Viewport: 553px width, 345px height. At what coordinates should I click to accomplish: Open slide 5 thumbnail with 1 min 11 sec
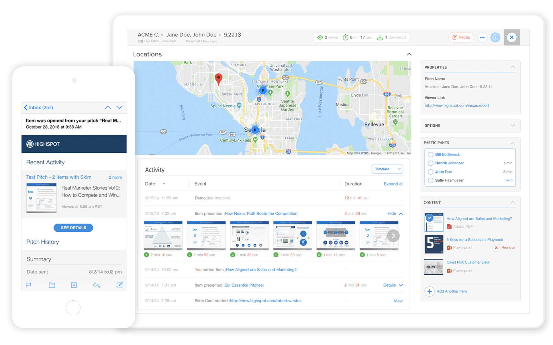(x=336, y=235)
